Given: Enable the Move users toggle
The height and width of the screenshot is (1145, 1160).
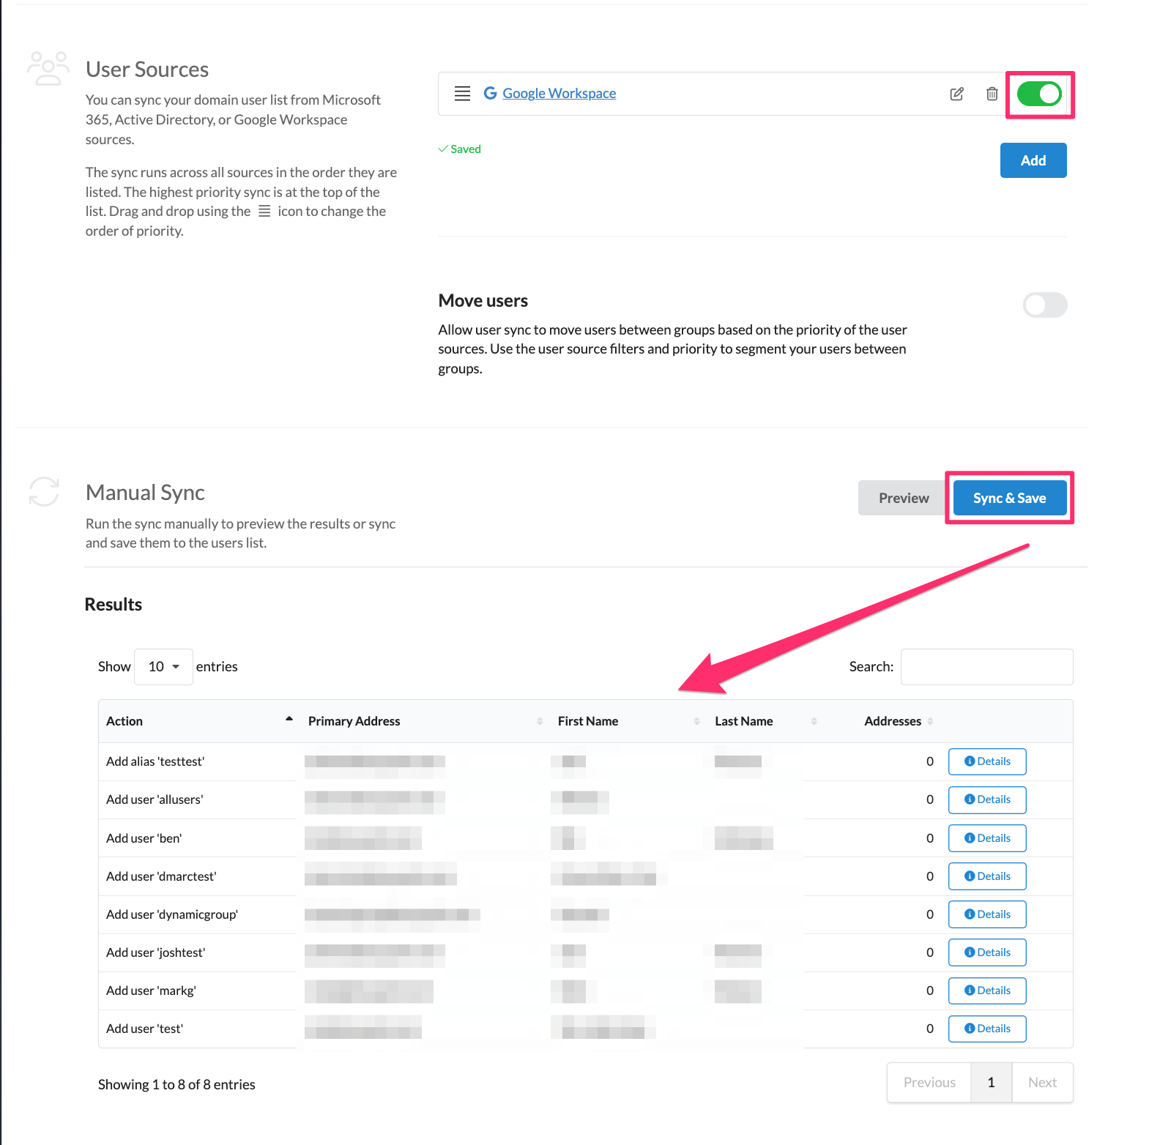Looking at the screenshot, I should (1044, 305).
